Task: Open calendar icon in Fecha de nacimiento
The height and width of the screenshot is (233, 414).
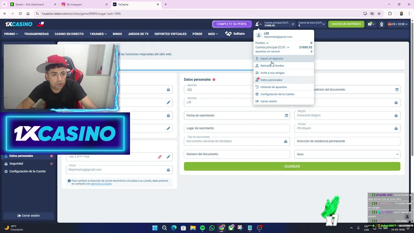Action: tap(286, 116)
